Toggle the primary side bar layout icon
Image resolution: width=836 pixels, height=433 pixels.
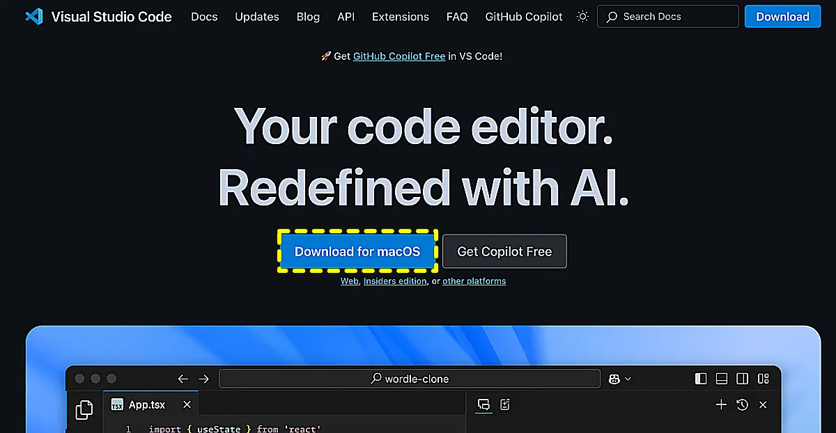(x=701, y=379)
